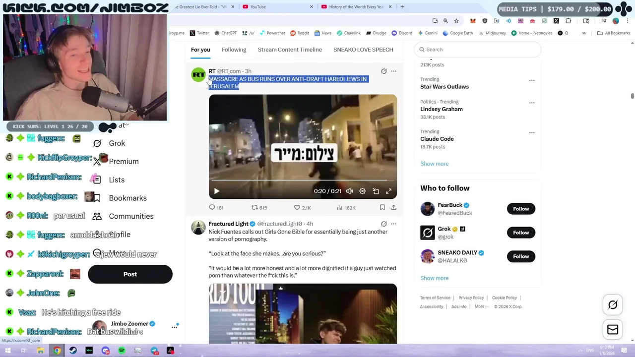Open Grok in X sidebar
The height and width of the screenshot is (357, 635).
pos(110,143)
